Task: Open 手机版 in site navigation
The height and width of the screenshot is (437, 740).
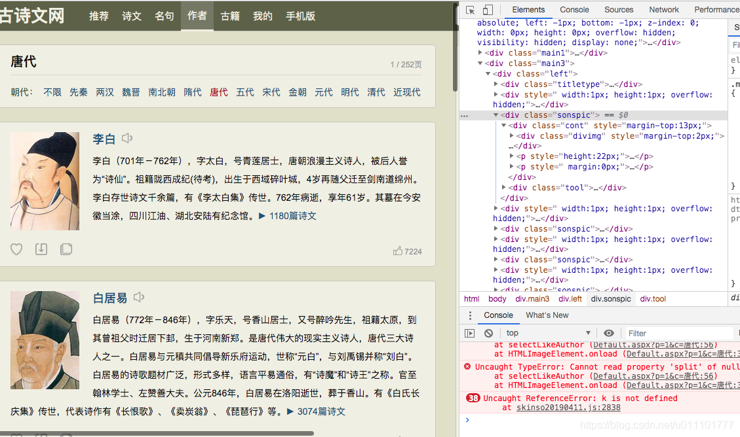Action: click(x=300, y=16)
